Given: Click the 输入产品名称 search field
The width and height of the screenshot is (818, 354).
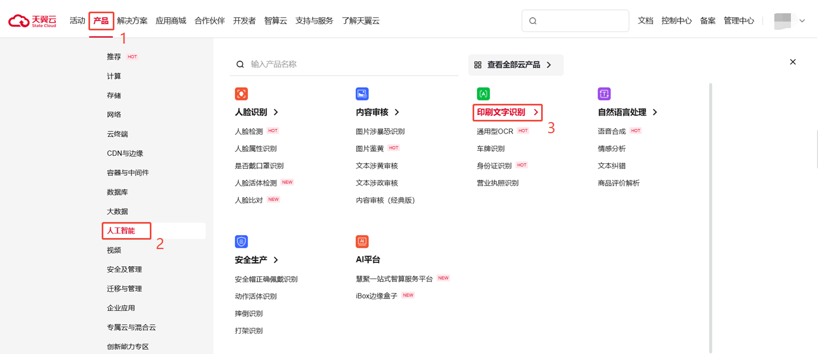Looking at the screenshot, I should pyautogui.click(x=344, y=64).
